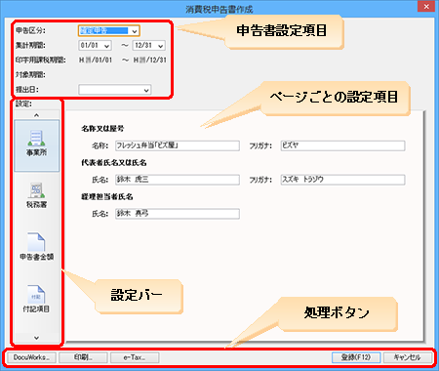Click the フリガナ field containing ピズヤ

point(342,145)
